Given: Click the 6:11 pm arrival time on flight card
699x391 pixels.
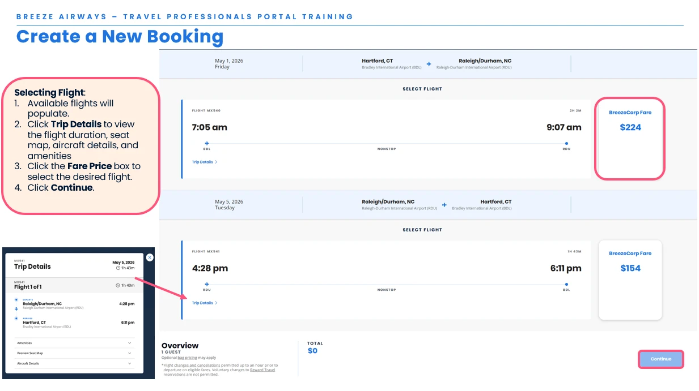Looking at the screenshot, I should (566, 268).
